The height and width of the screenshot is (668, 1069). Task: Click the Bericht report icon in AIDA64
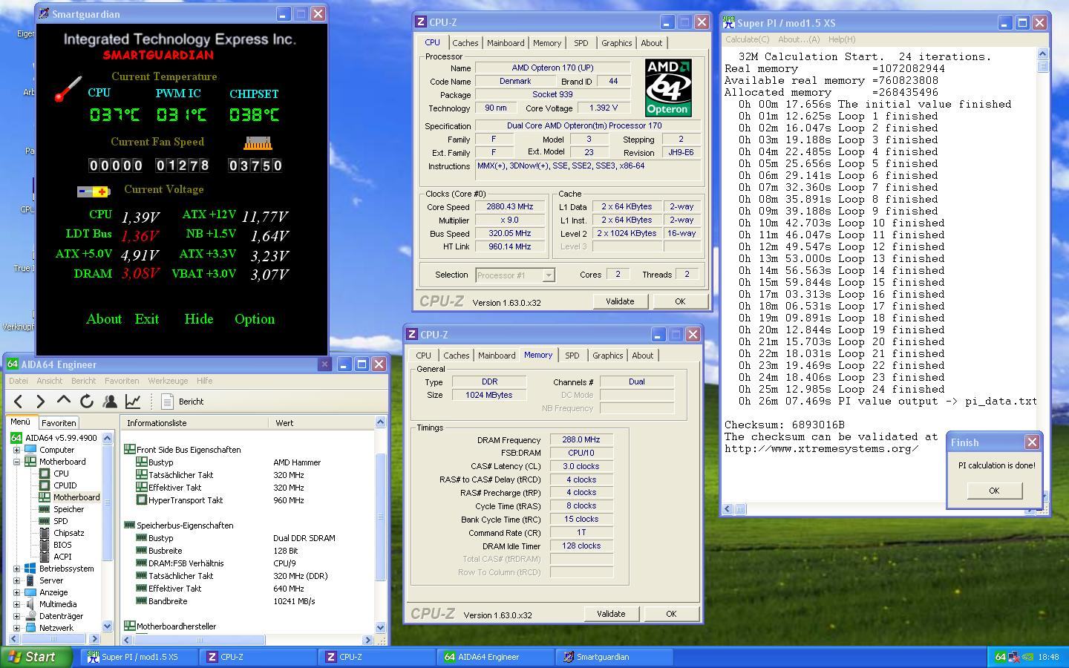click(168, 402)
